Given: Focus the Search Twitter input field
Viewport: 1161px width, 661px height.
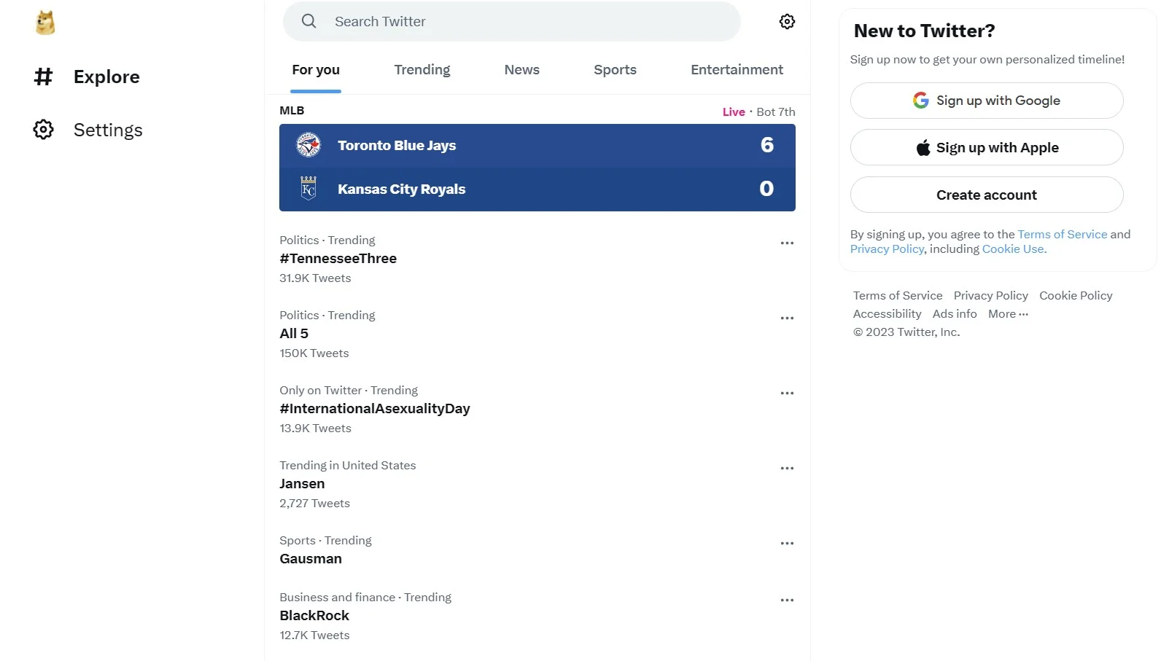Looking at the screenshot, I should (x=512, y=21).
